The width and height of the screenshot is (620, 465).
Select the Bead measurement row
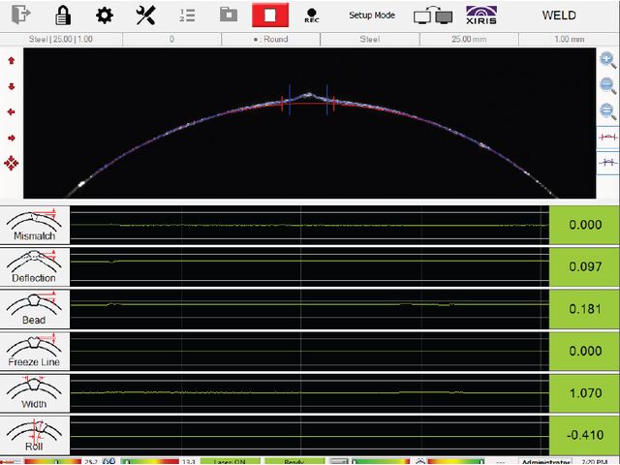[34, 309]
